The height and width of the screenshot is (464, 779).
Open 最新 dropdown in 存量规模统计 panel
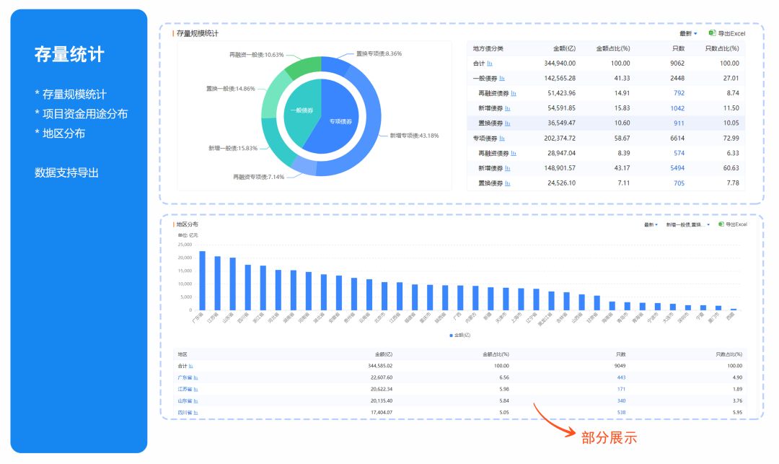tap(688, 34)
